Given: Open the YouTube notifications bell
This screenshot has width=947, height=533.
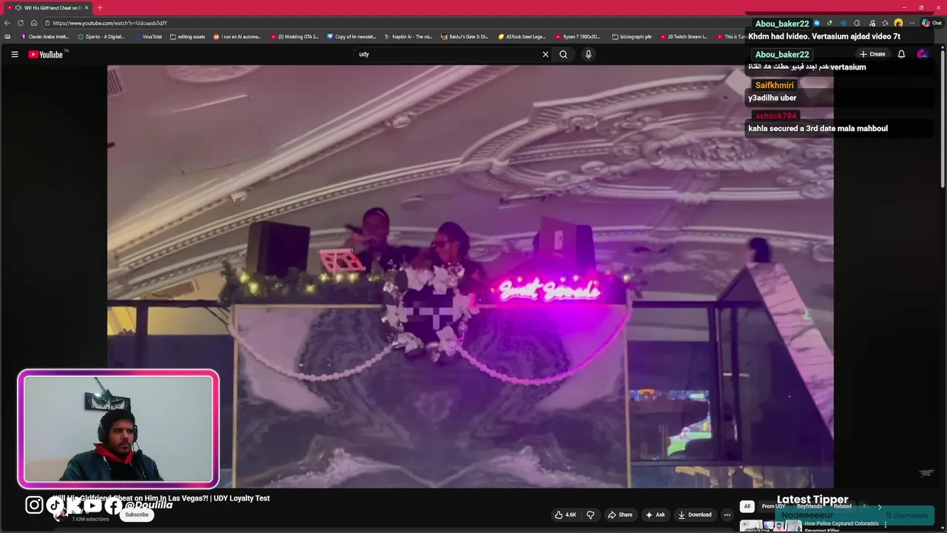Looking at the screenshot, I should pos(901,54).
